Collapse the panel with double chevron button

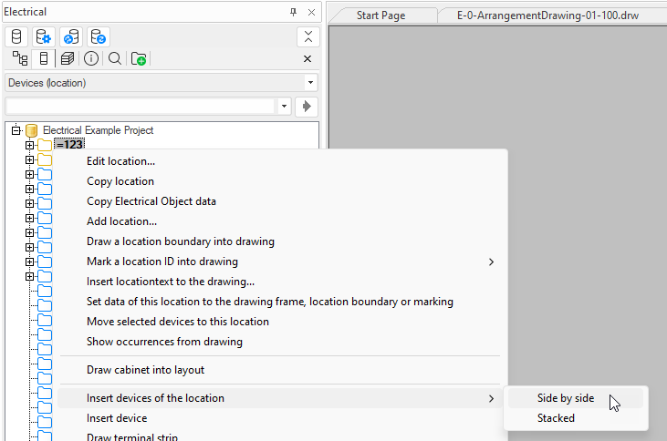click(307, 36)
